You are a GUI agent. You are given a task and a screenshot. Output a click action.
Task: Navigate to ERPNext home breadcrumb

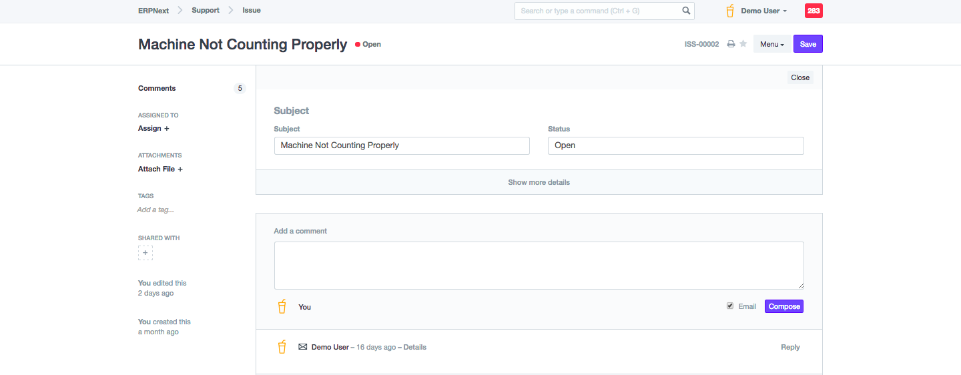coord(153,10)
